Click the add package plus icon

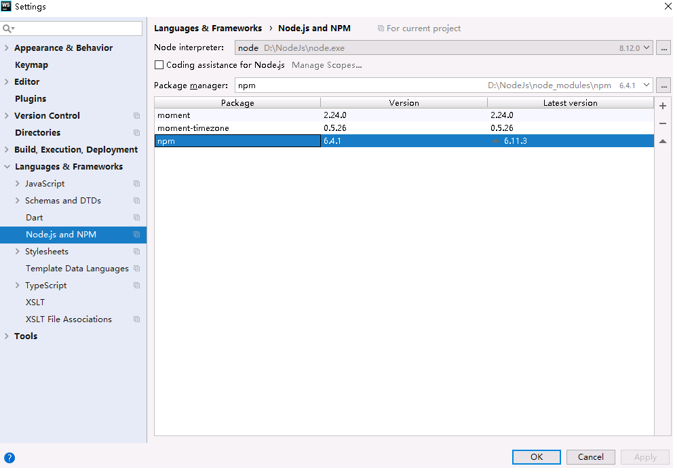point(663,106)
